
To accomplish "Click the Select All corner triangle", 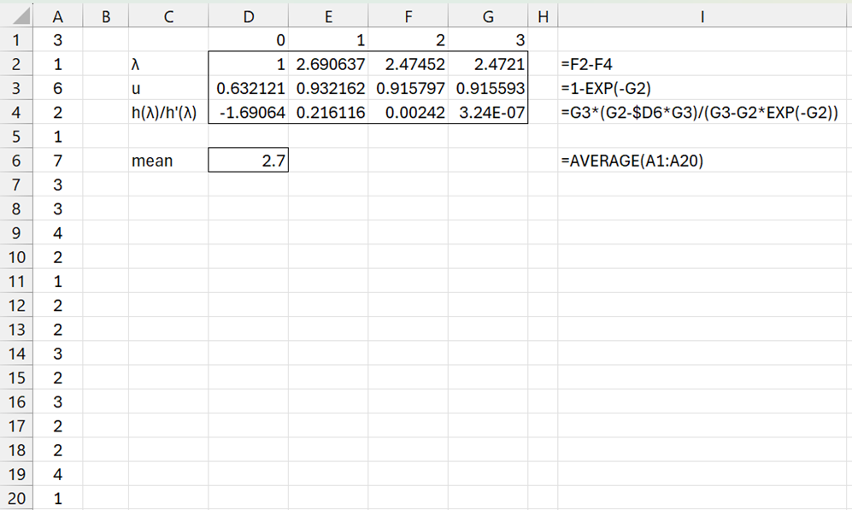I will (16, 15).
